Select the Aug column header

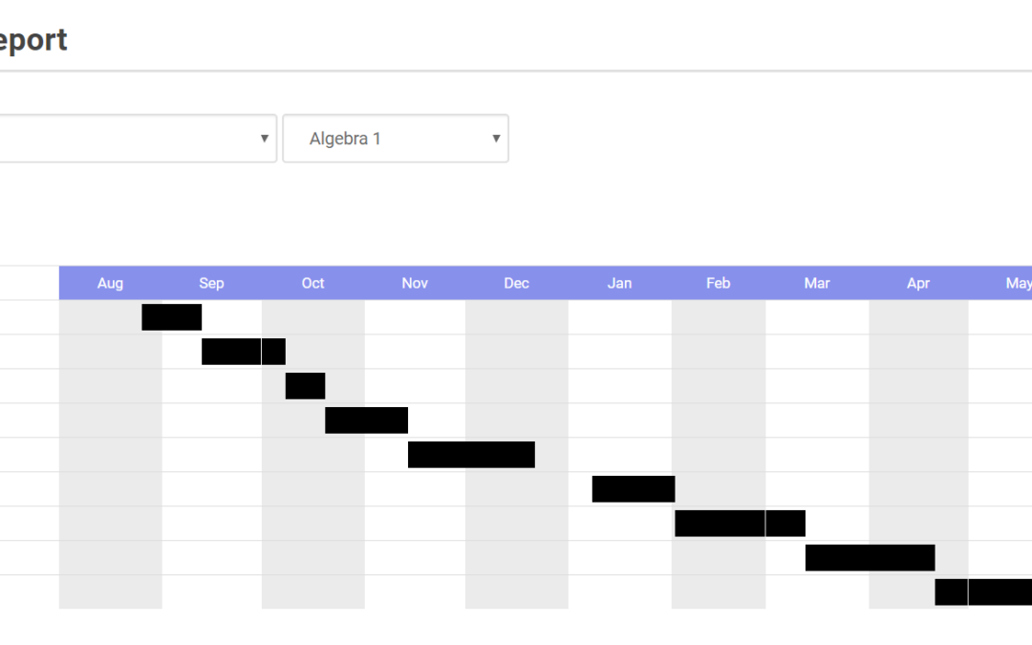[x=110, y=283]
